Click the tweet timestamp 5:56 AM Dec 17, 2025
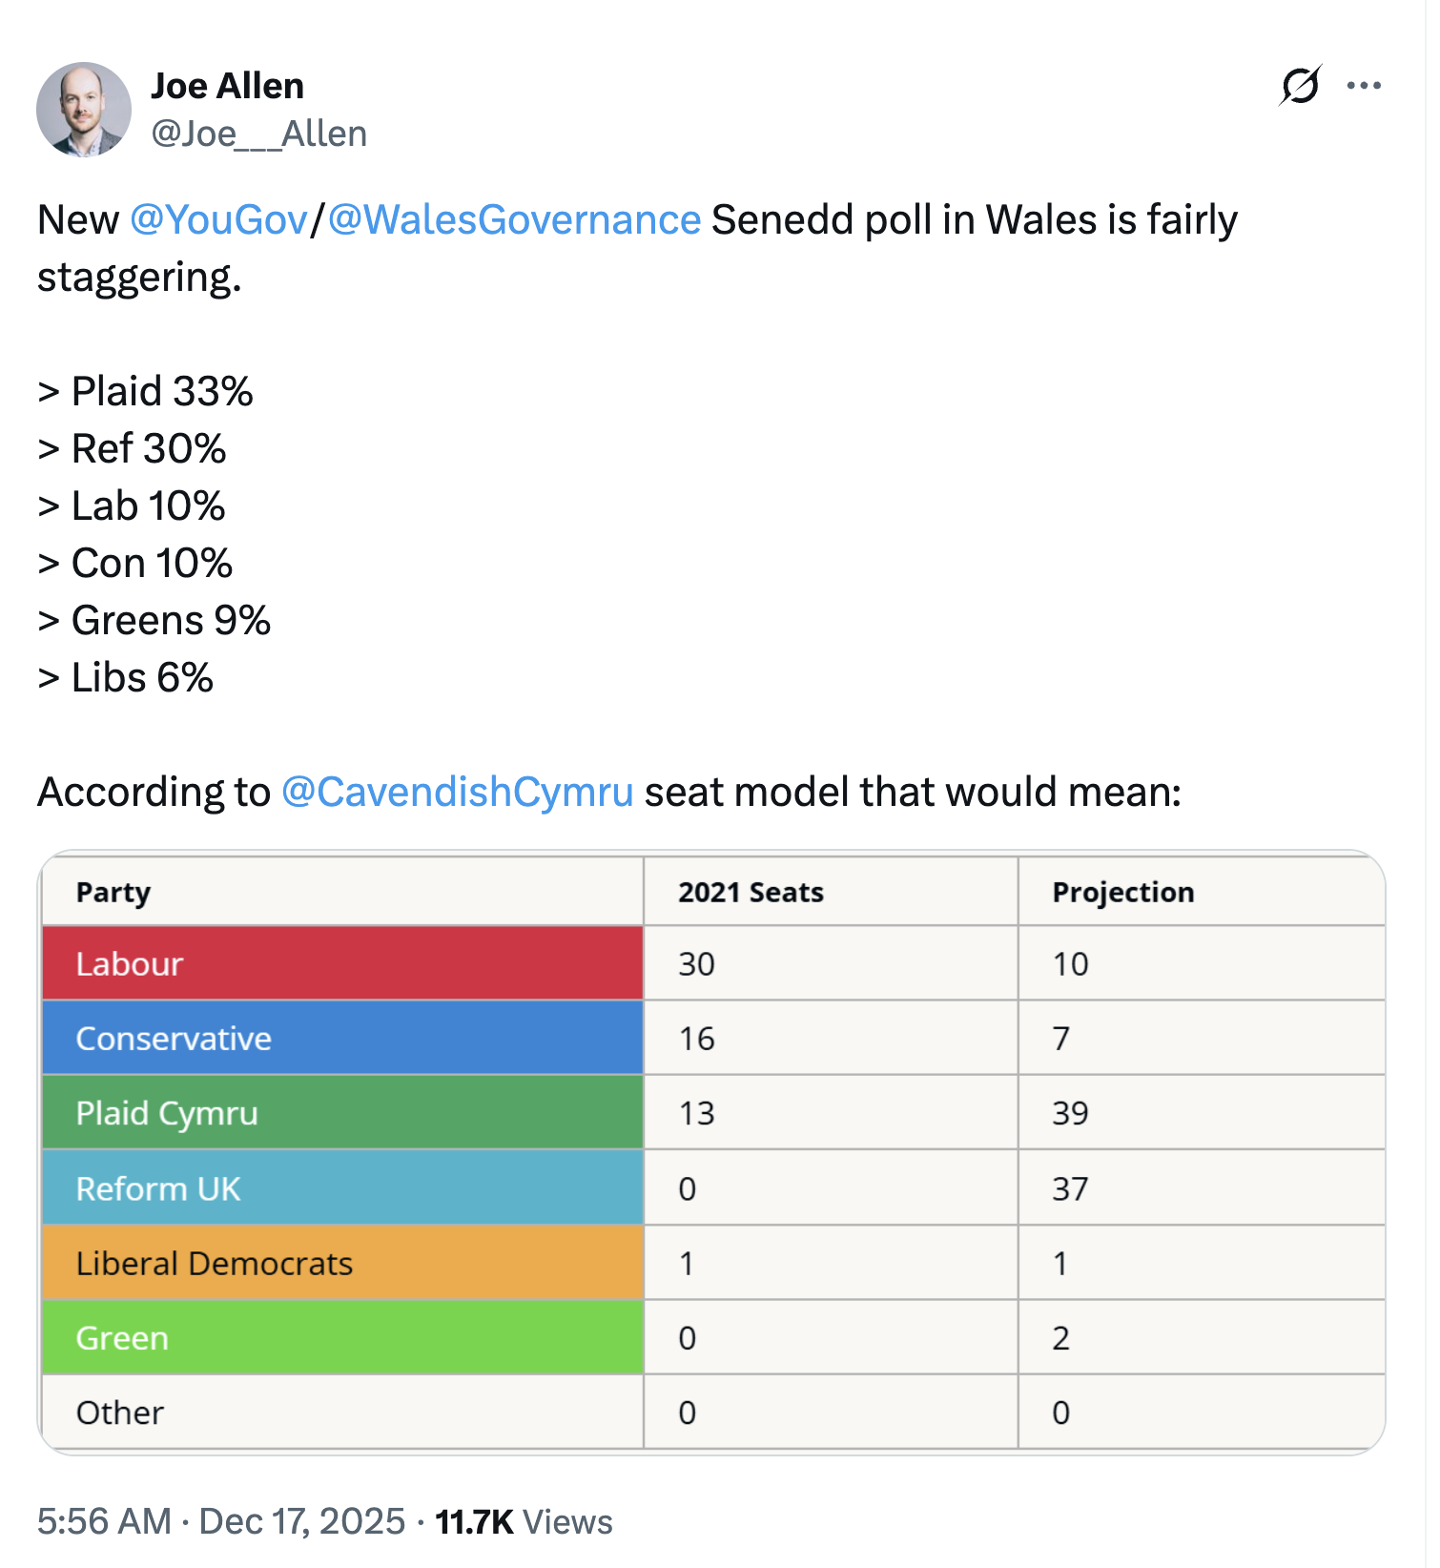 [x=221, y=1521]
